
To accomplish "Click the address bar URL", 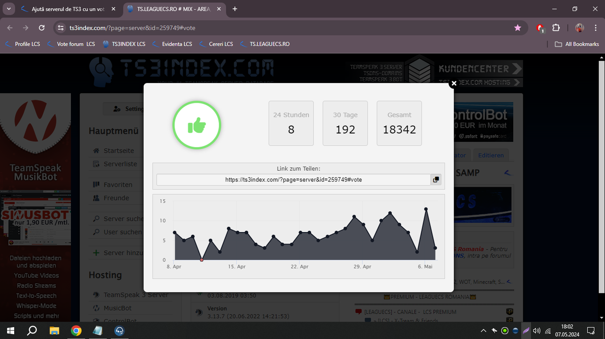I will pos(132,28).
